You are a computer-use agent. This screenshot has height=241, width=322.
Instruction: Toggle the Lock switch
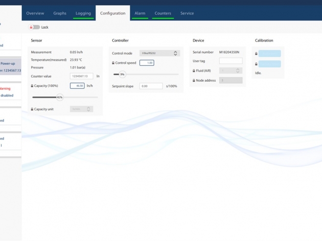34,27
